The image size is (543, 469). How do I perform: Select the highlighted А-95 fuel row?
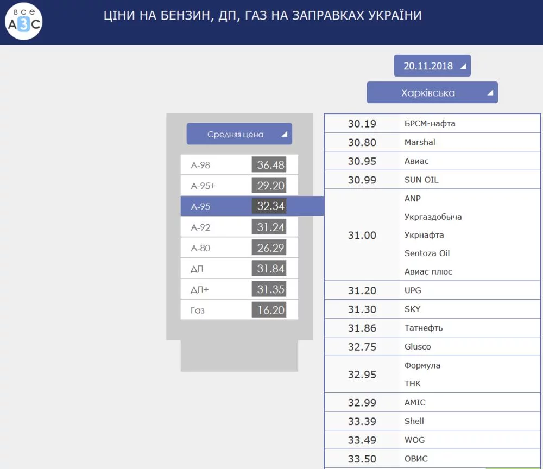tap(252, 206)
